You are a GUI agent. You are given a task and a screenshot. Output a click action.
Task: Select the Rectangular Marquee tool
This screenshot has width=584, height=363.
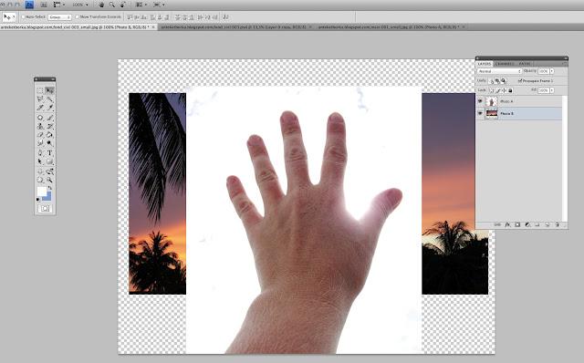40,90
